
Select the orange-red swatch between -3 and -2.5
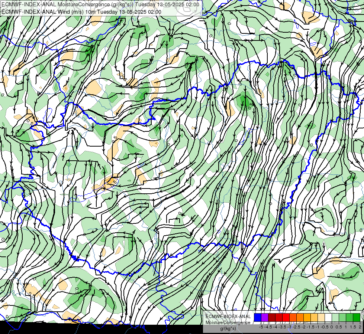pos(293,317)
